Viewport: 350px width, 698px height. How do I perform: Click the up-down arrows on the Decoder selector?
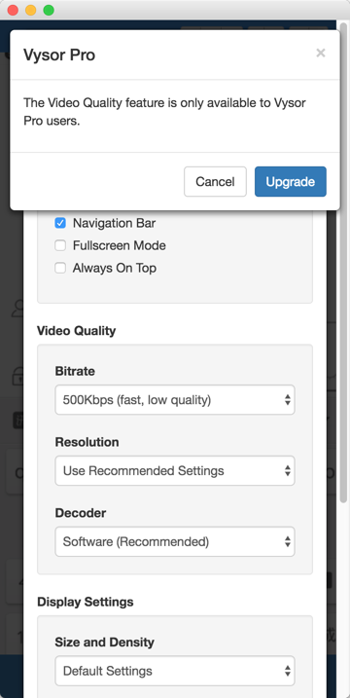[x=288, y=541]
